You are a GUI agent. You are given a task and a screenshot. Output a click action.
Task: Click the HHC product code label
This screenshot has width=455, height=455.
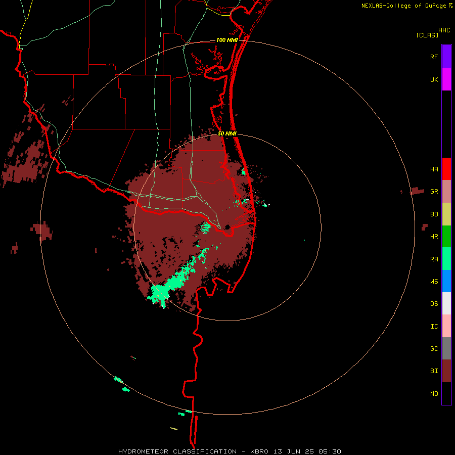(444, 30)
